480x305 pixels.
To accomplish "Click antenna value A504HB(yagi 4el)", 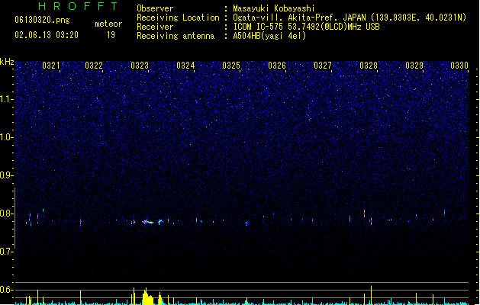I will pyautogui.click(x=269, y=36).
